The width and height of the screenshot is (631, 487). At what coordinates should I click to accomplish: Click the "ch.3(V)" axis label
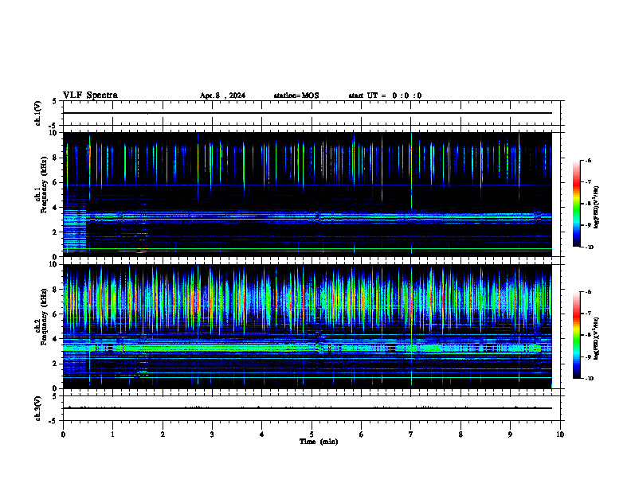(37, 408)
